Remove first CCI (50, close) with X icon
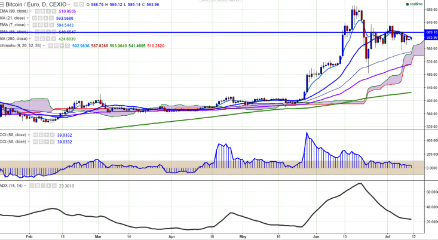 (x=51, y=135)
